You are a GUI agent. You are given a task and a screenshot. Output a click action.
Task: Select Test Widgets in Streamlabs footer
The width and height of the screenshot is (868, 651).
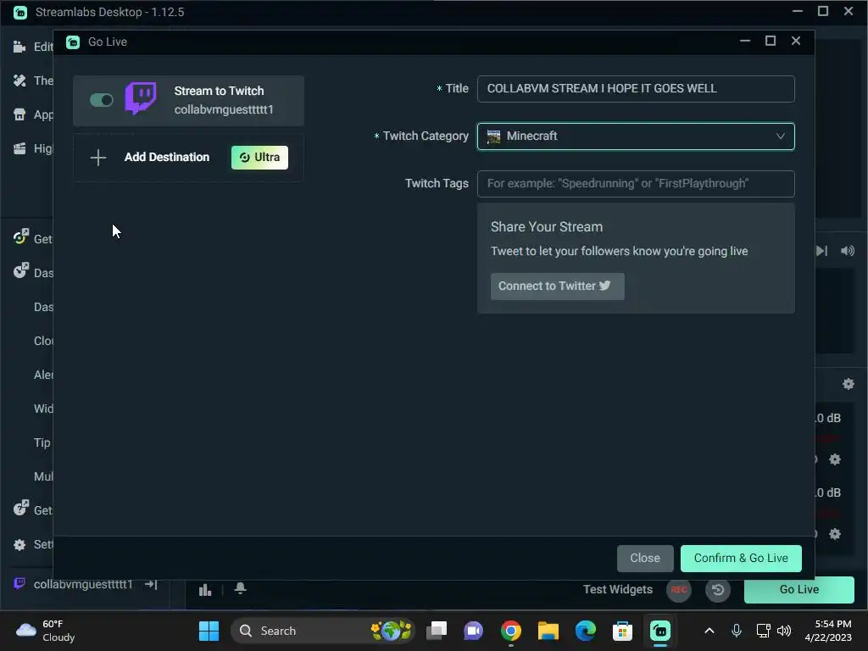[x=618, y=590]
